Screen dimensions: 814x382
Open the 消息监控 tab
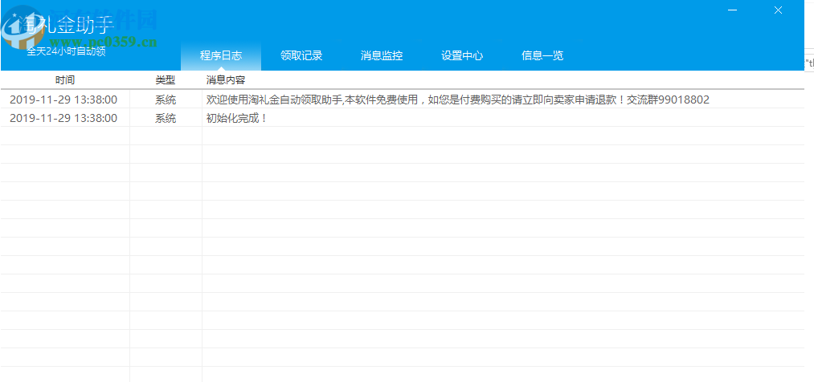(382, 56)
